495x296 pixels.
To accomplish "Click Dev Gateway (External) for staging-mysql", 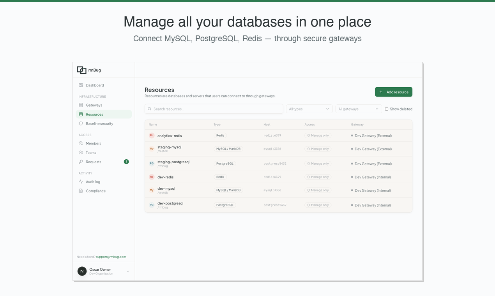I will 373,149.
